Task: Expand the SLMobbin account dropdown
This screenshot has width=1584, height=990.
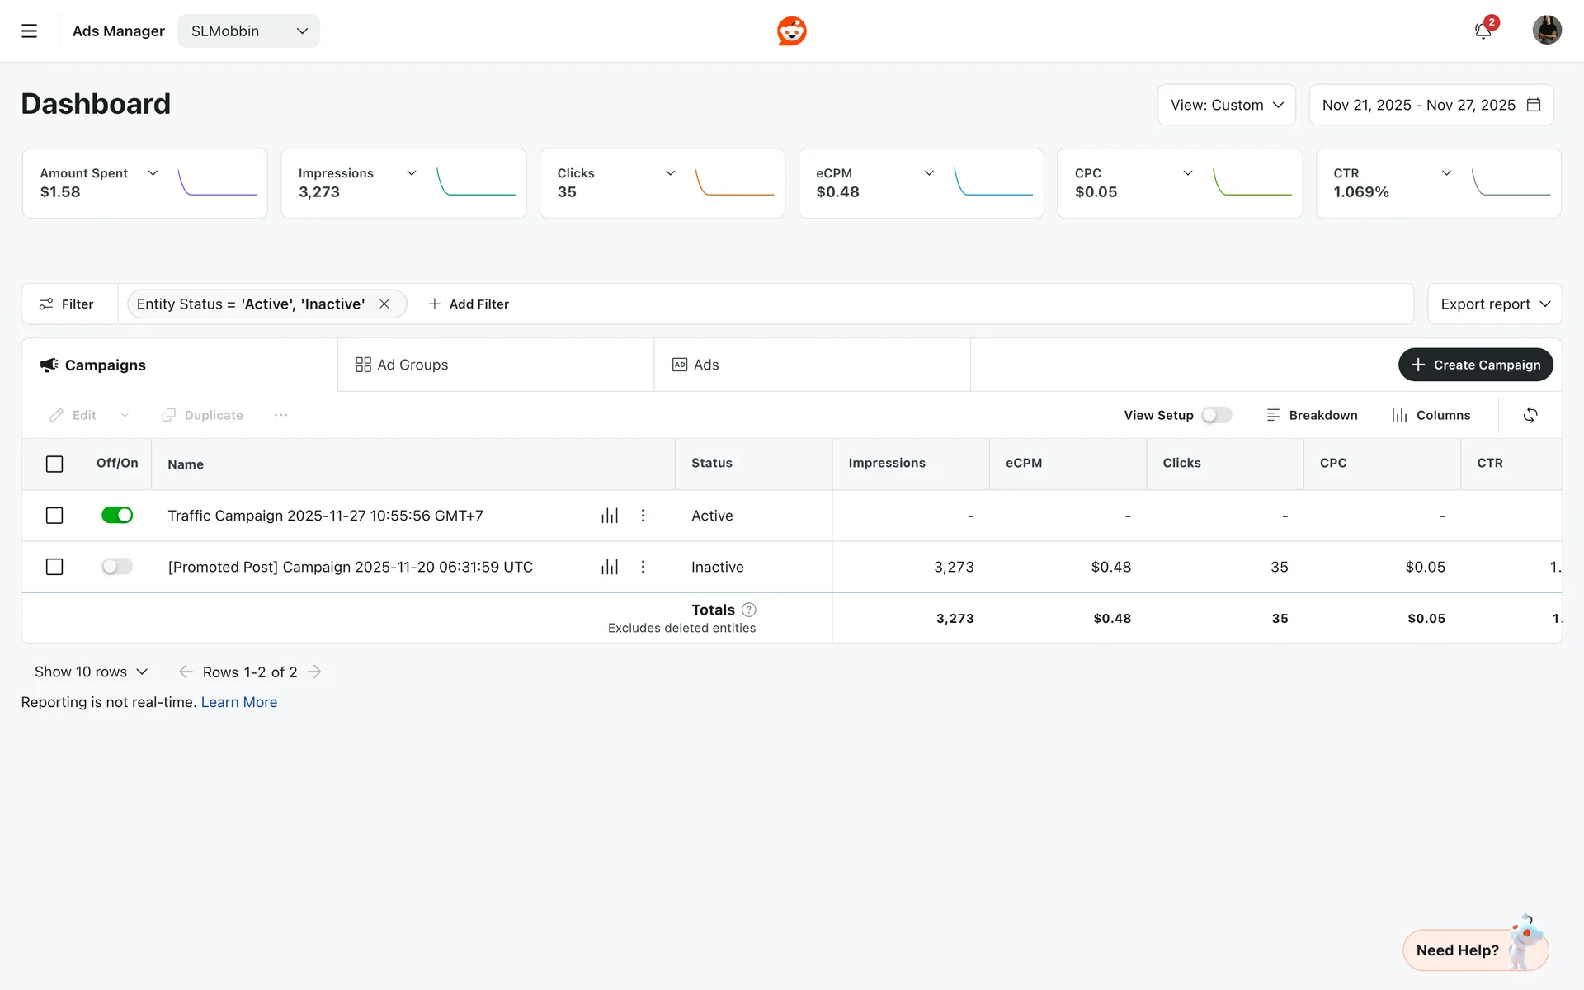Action: point(248,31)
